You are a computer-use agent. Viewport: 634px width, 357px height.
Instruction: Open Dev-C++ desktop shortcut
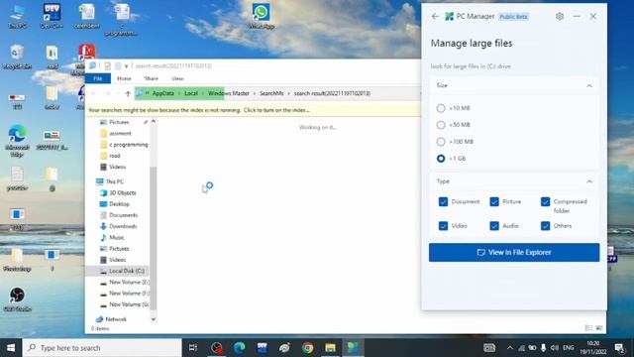pyautogui.click(x=52, y=16)
